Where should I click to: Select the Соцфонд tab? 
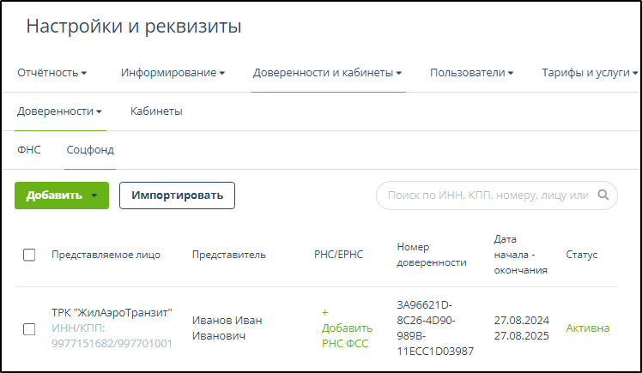(90, 150)
